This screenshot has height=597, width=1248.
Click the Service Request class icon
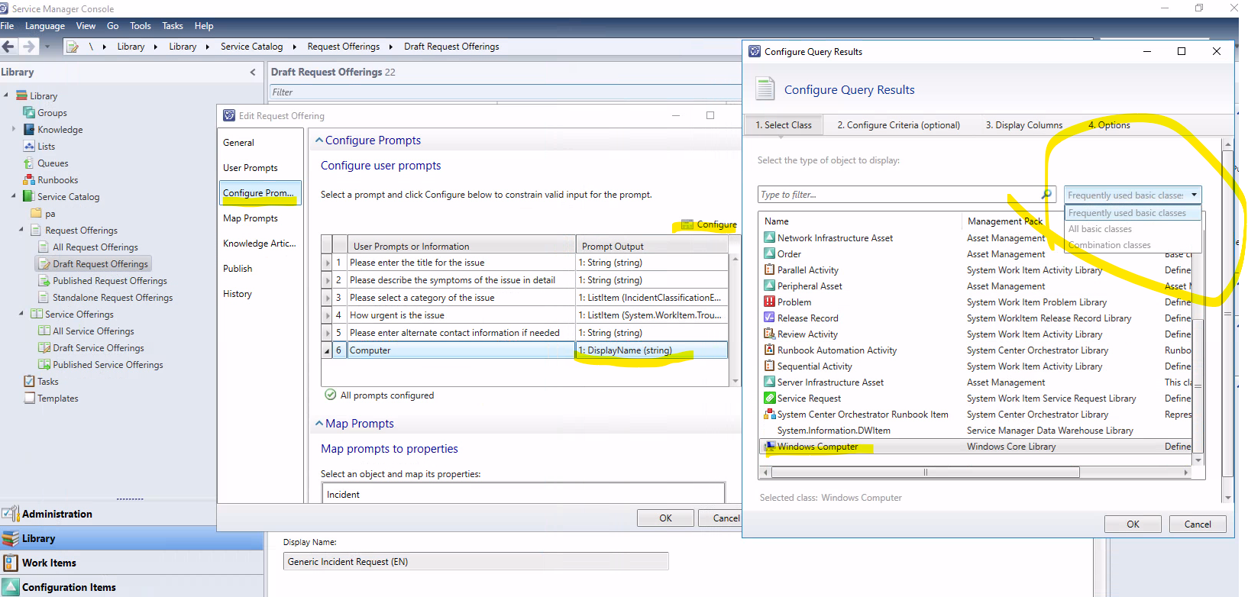pos(770,398)
